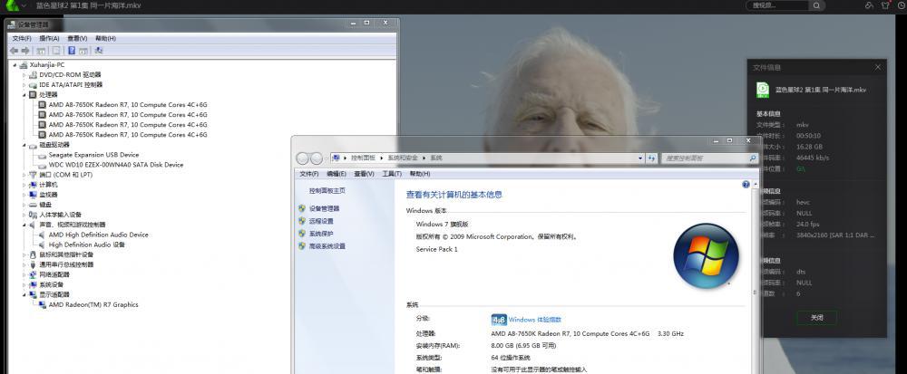Click the search magnifier in the player title bar

click(x=816, y=5)
